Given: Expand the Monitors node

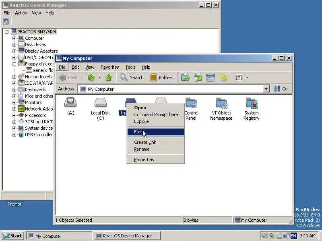Looking at the screenshot, I should pyautogui.click(x=14, y=102).
